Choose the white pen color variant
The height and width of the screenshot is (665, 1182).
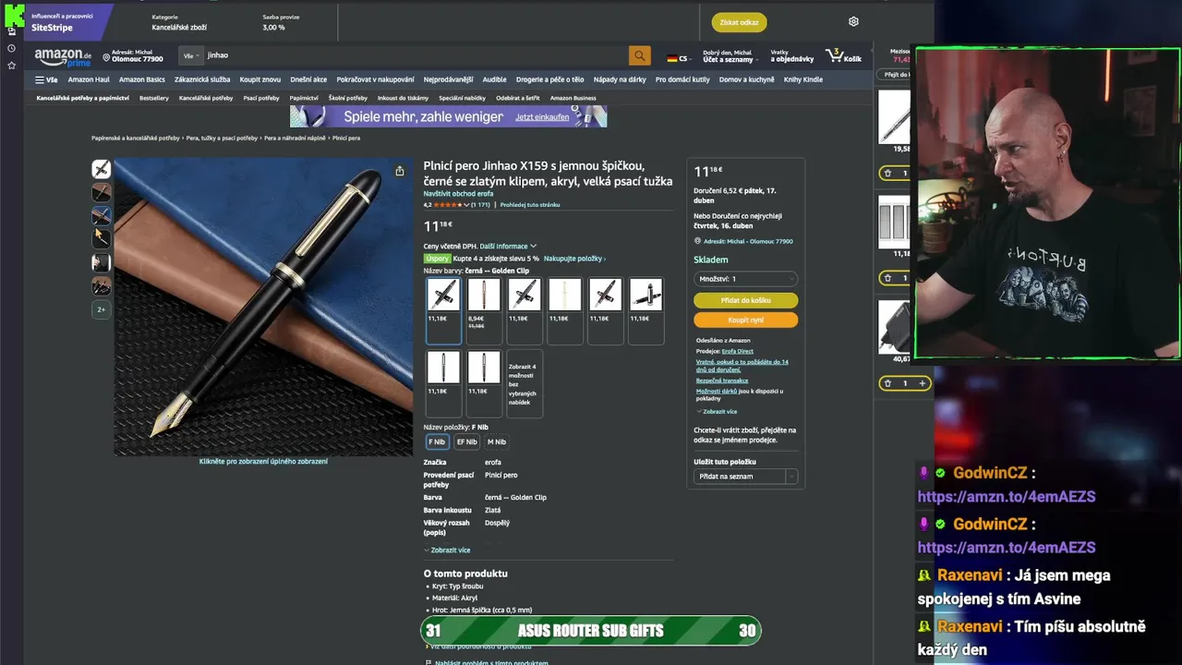pyautogui.click(x=565, y=310)
